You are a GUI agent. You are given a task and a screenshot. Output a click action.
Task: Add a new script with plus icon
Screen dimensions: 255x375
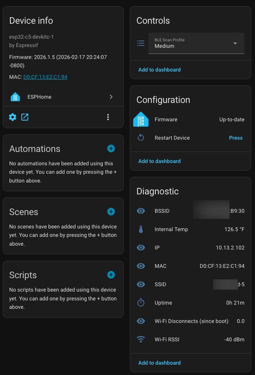[x=111, y=275]
